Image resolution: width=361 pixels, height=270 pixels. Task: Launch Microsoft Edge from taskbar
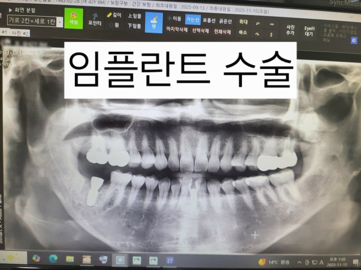click(x=53, y=259)
